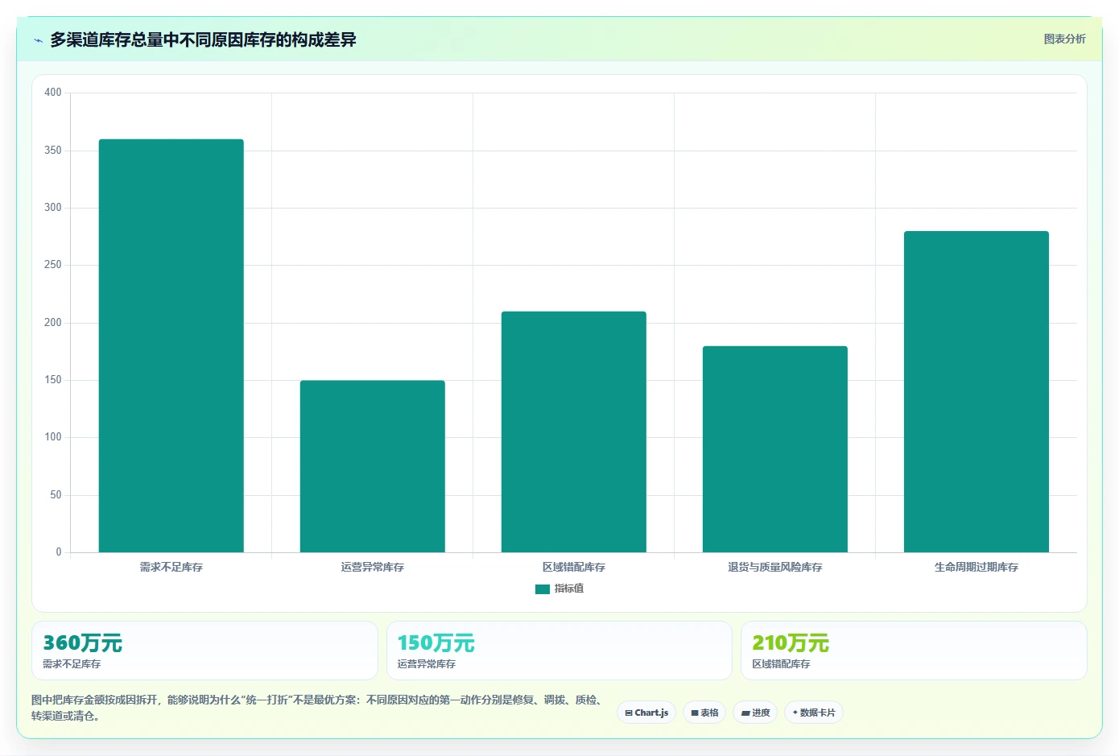Click the 图表分析 label in header
This screenshot has width=1119, height=756.
coord(1064,39)
